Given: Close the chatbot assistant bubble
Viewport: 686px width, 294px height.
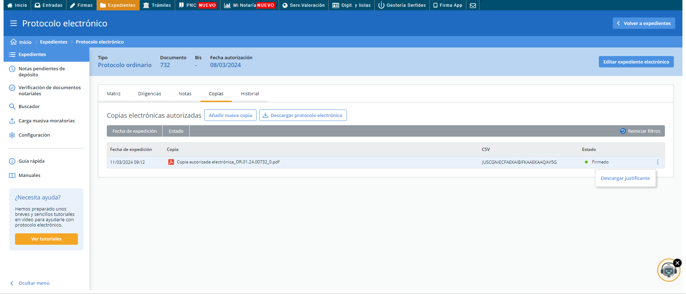Looking at the screenshot, I should click(x=677, y=263).
